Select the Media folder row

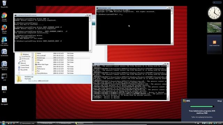point(62,53)
